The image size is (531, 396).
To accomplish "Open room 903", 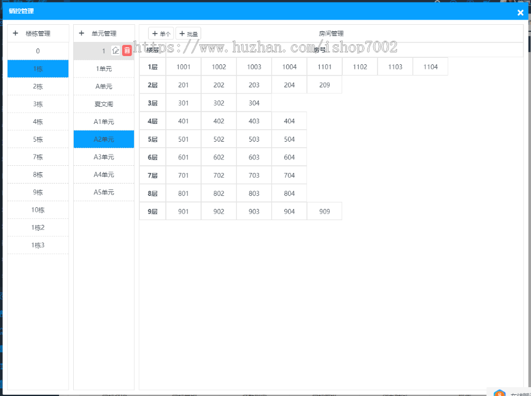I will [x=254, y=211].
